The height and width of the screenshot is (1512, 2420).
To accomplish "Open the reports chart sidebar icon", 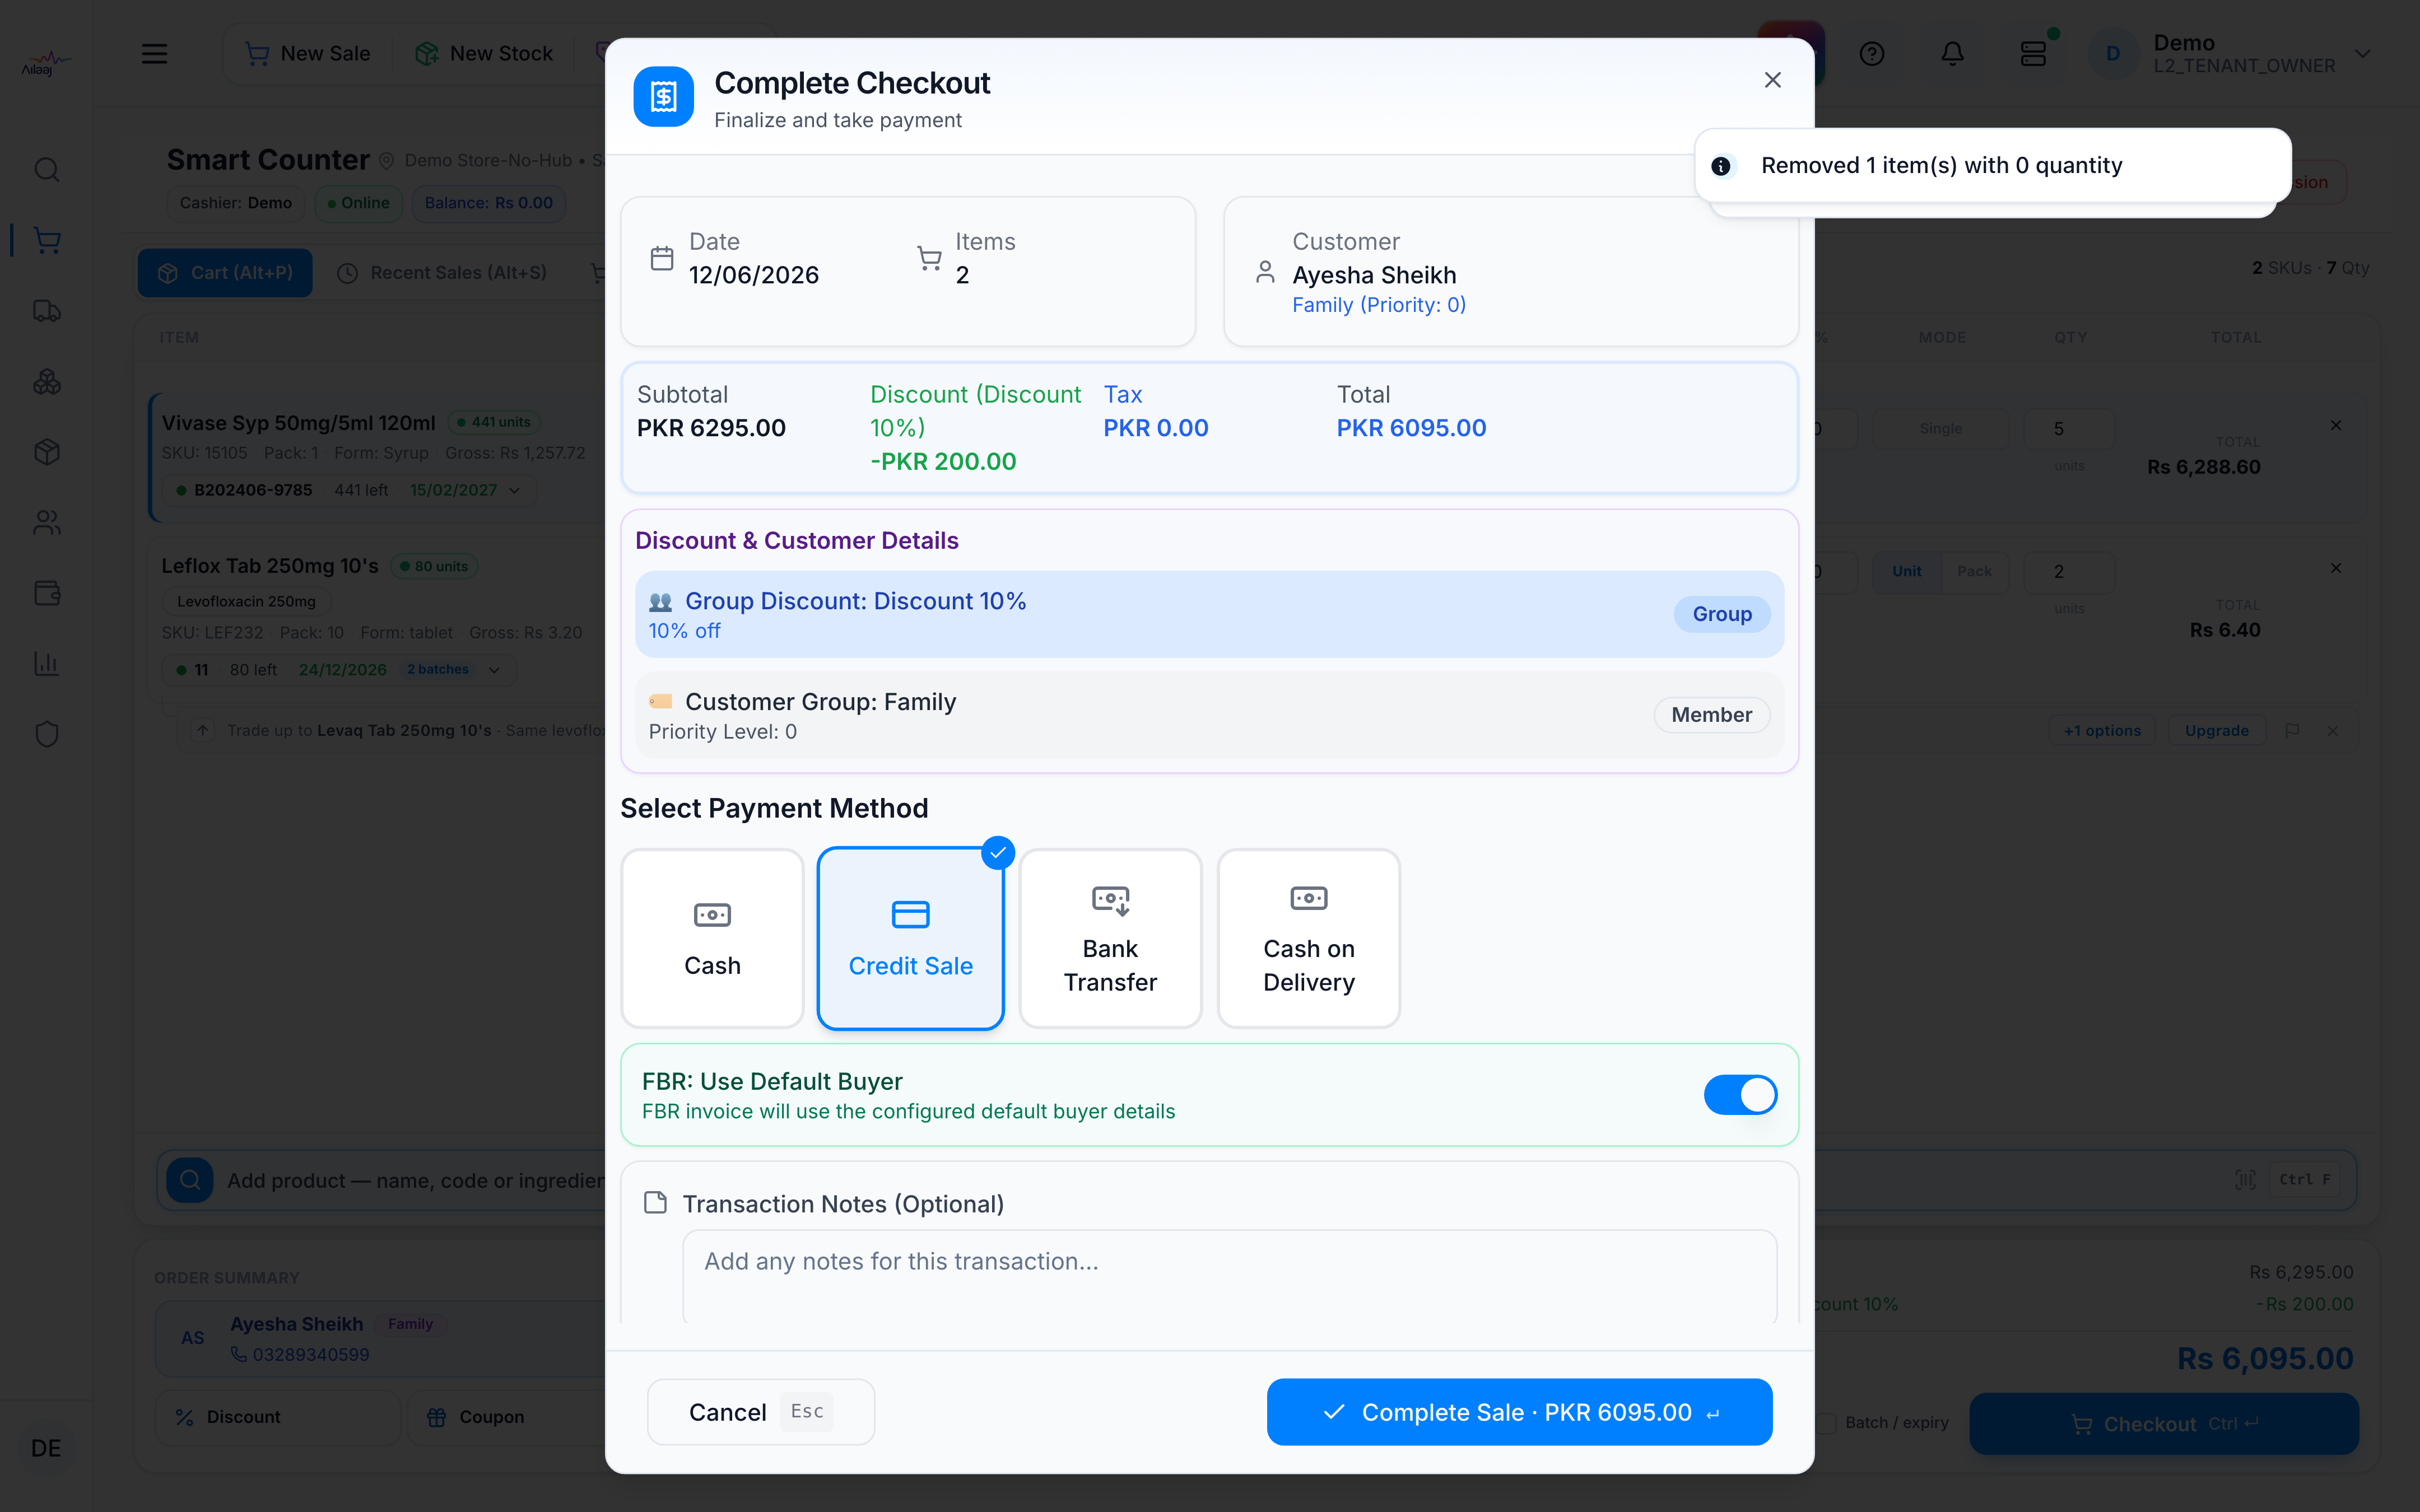I will [x=47, y=664].
